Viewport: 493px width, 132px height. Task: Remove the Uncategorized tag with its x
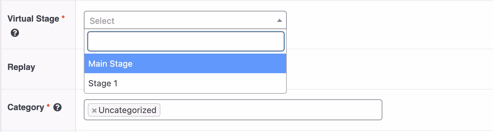coord(94,110)
